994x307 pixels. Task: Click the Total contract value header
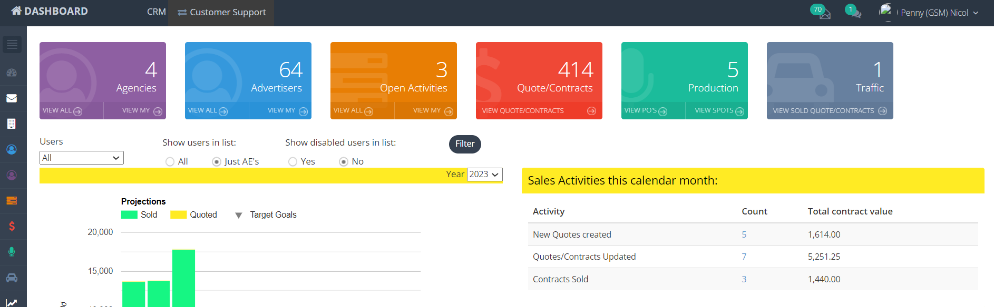coord(850,211)
